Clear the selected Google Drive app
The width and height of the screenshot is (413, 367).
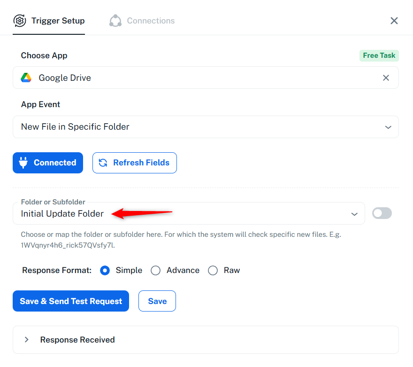[386, 78]
